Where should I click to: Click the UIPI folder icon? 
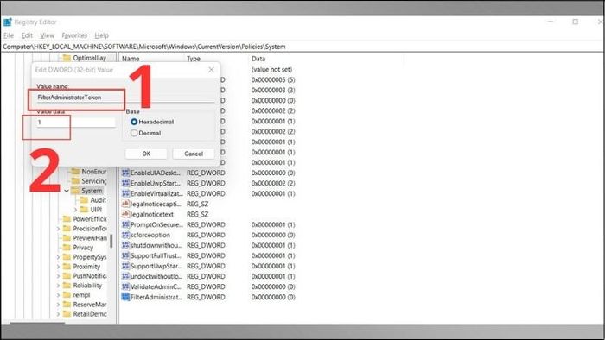(84, 210)
